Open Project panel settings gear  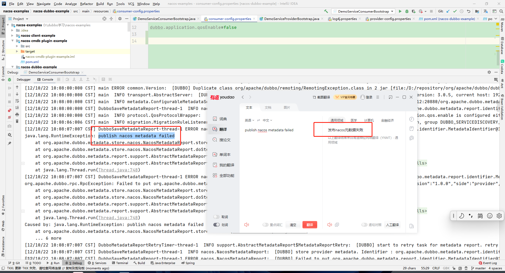120,19
